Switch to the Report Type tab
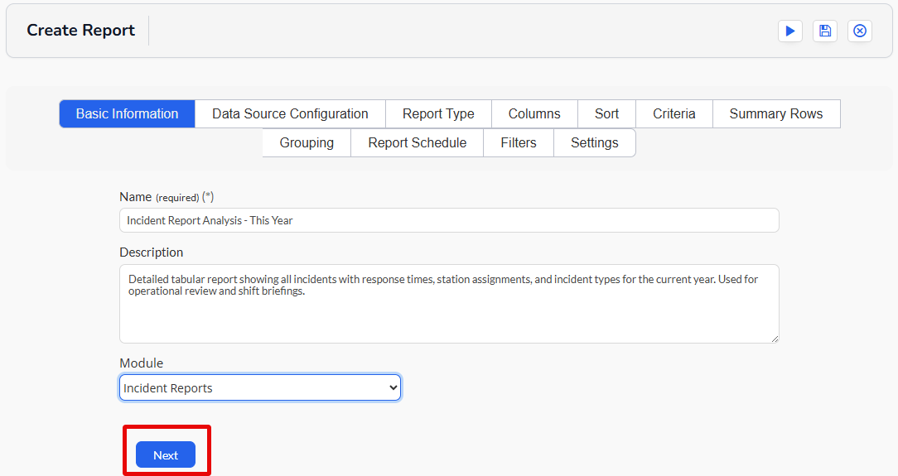Viewport: 898px width, 476px height. (438, 114)
